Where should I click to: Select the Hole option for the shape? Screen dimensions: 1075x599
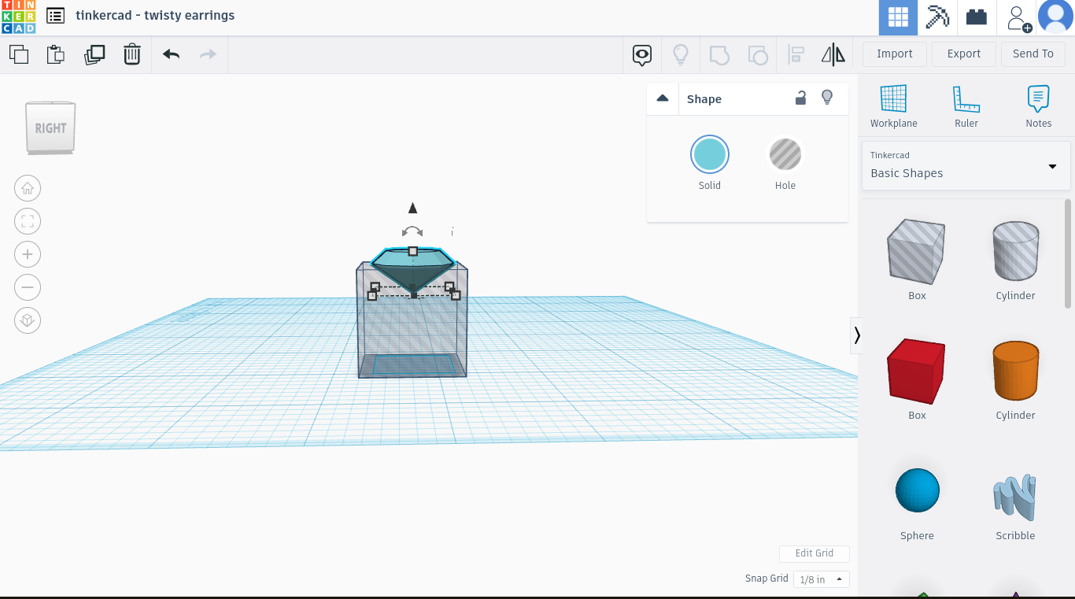point(785,154)
